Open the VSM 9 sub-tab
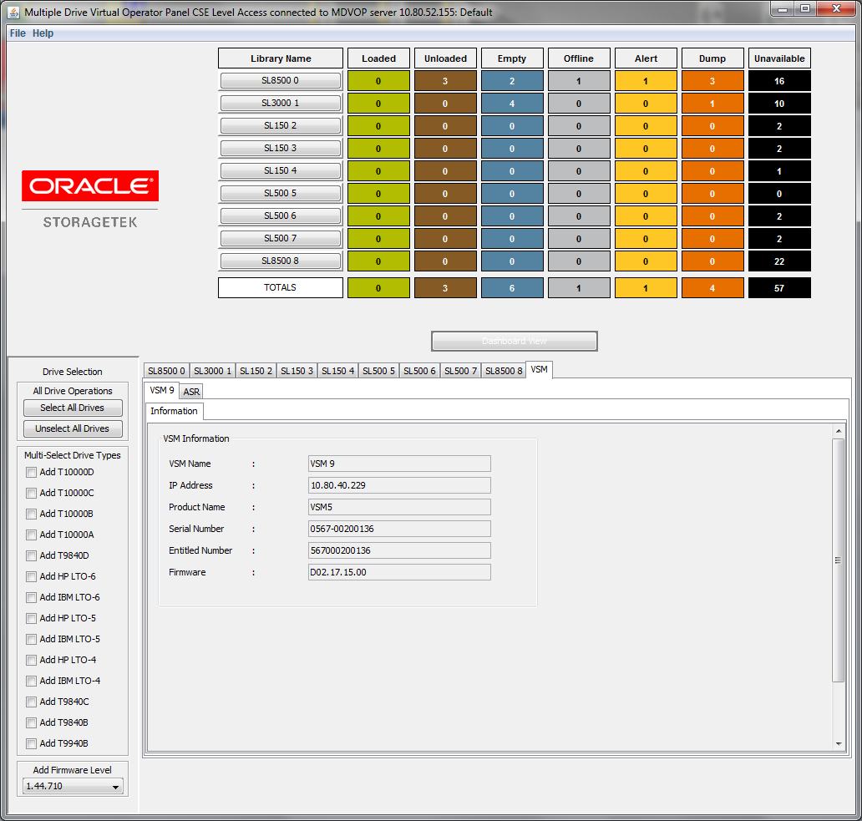Screen dimensions: 862x821 pyautogui.click(x=162, y=390)
